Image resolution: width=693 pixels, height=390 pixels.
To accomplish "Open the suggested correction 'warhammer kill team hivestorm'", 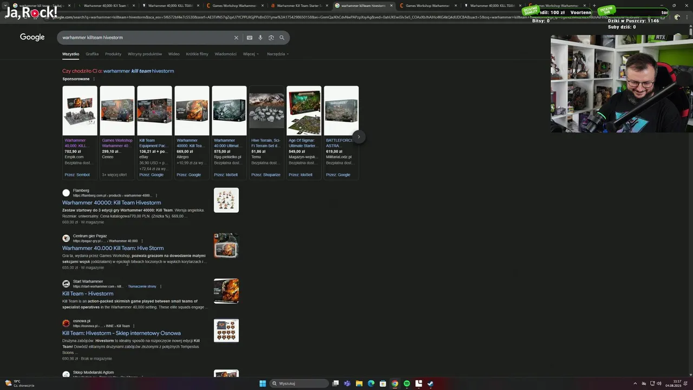I will [x=139, y=71].
